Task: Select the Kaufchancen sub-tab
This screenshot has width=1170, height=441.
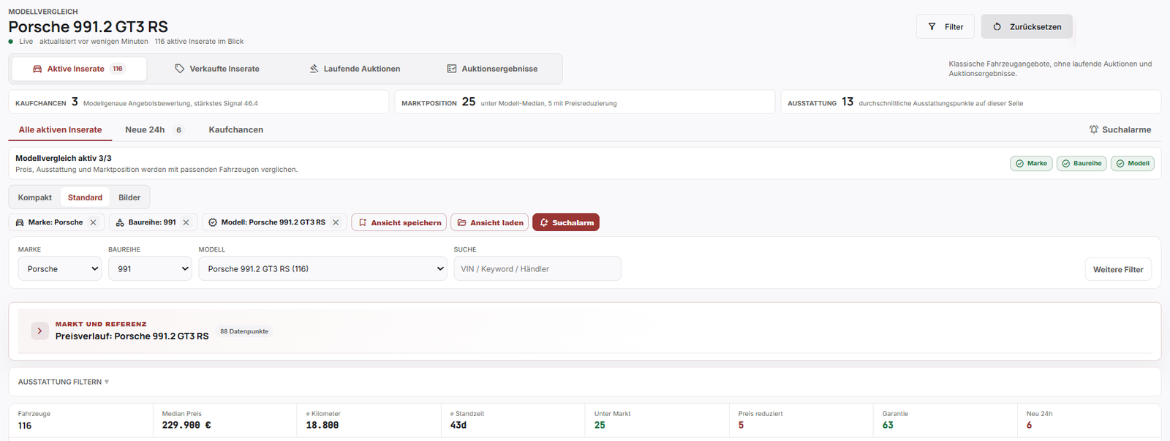Action: tap(236, 129)
